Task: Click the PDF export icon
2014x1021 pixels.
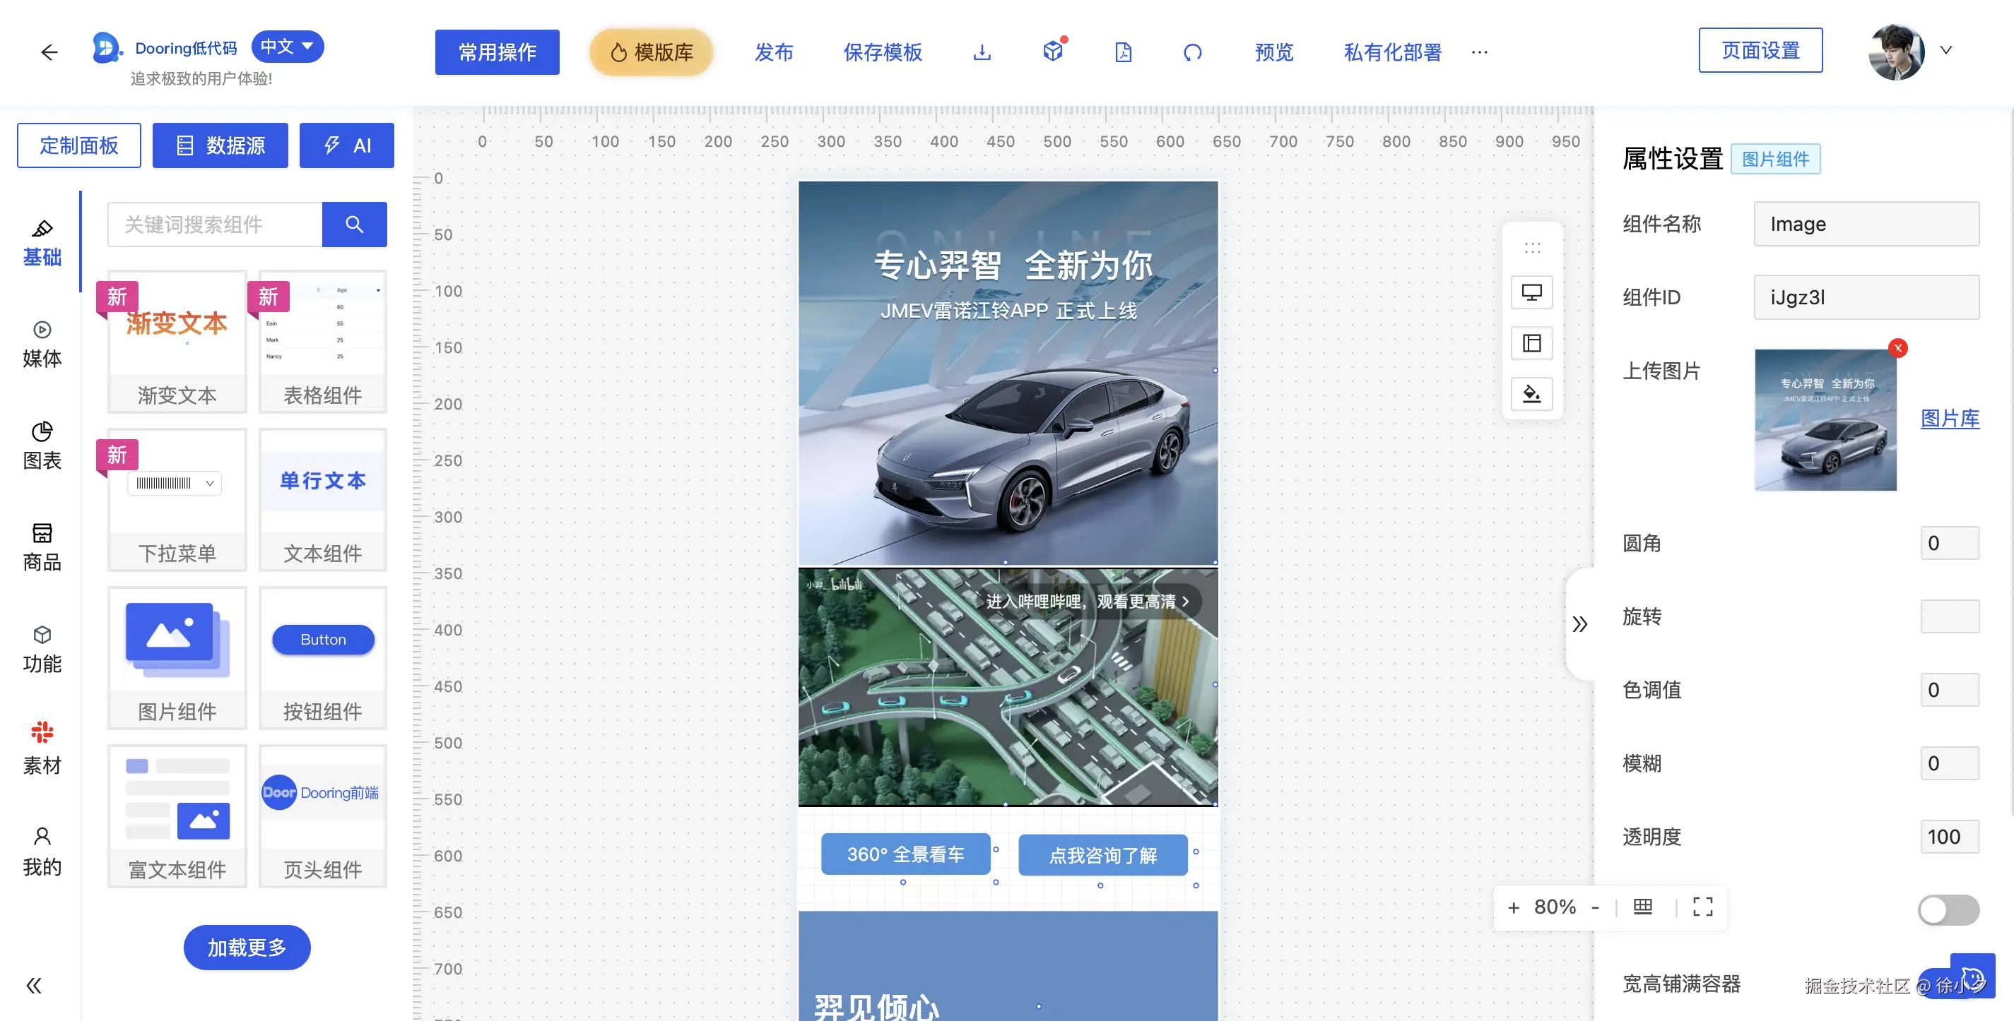Action: (1123, 52)
